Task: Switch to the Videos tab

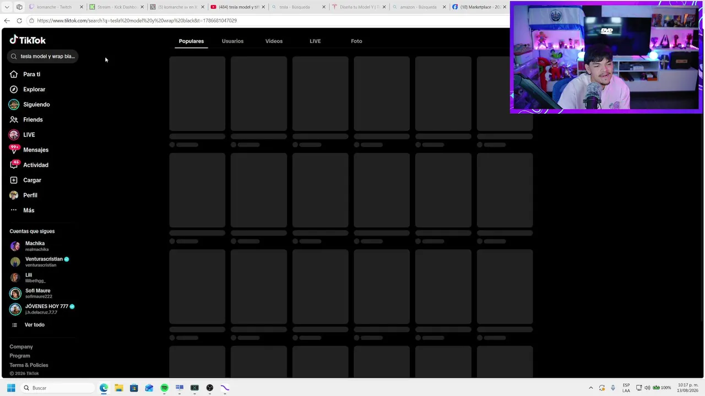Action: (x=274, y=41)
